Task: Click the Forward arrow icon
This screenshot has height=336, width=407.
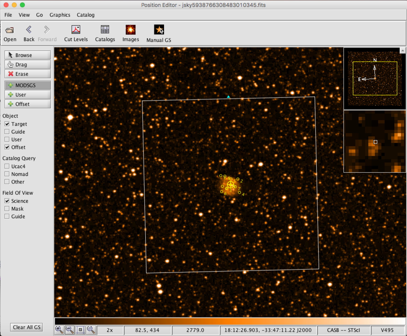Action: [47, 29]
